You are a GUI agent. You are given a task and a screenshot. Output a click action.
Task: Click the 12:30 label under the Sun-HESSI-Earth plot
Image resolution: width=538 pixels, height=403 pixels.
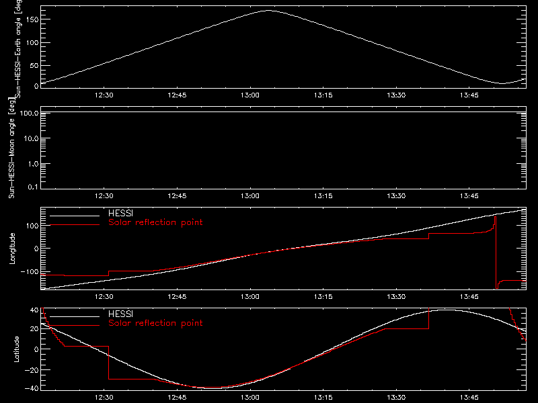coord(104,95)
